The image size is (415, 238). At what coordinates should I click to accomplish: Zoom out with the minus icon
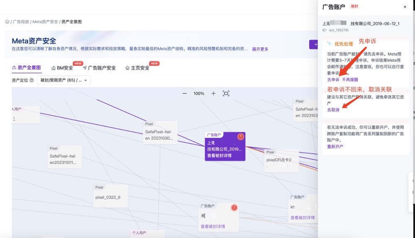point(185,93)
